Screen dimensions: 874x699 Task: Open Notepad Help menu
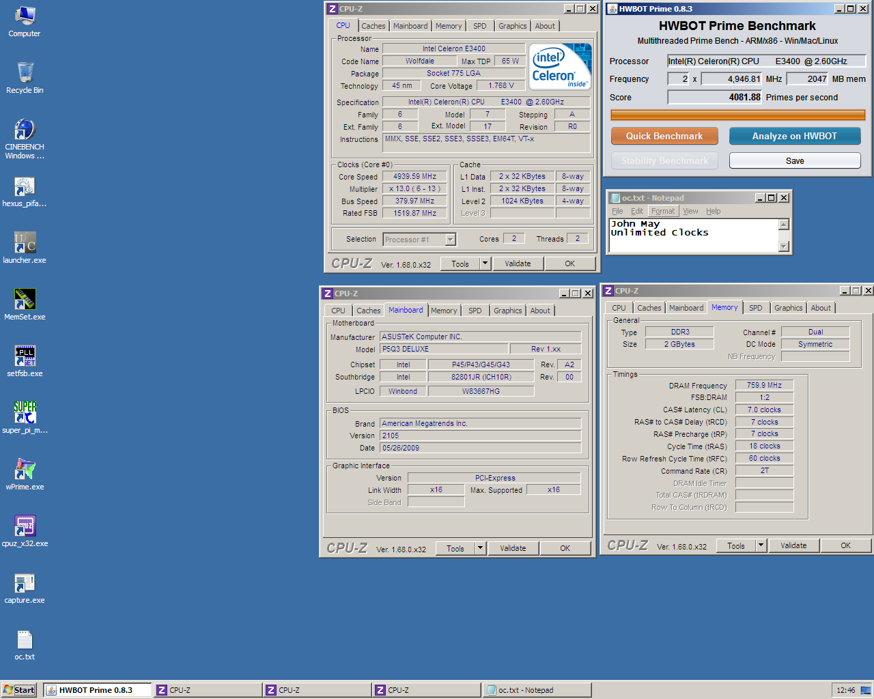tap(714, 211)
